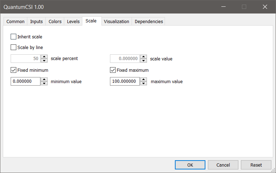Open the Inputs tab
The height and width of the screenshot is (173, 276).
37,22
